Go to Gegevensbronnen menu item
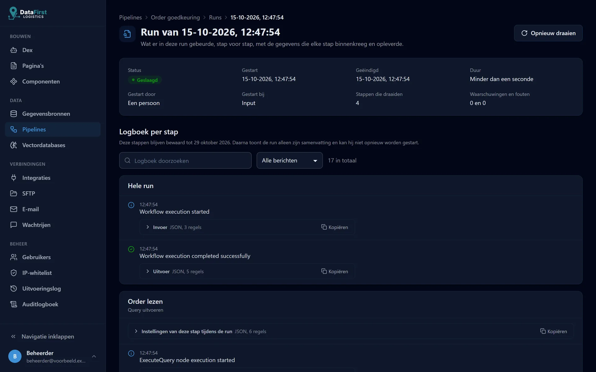The image size is (596, 372). click(53, 114)
